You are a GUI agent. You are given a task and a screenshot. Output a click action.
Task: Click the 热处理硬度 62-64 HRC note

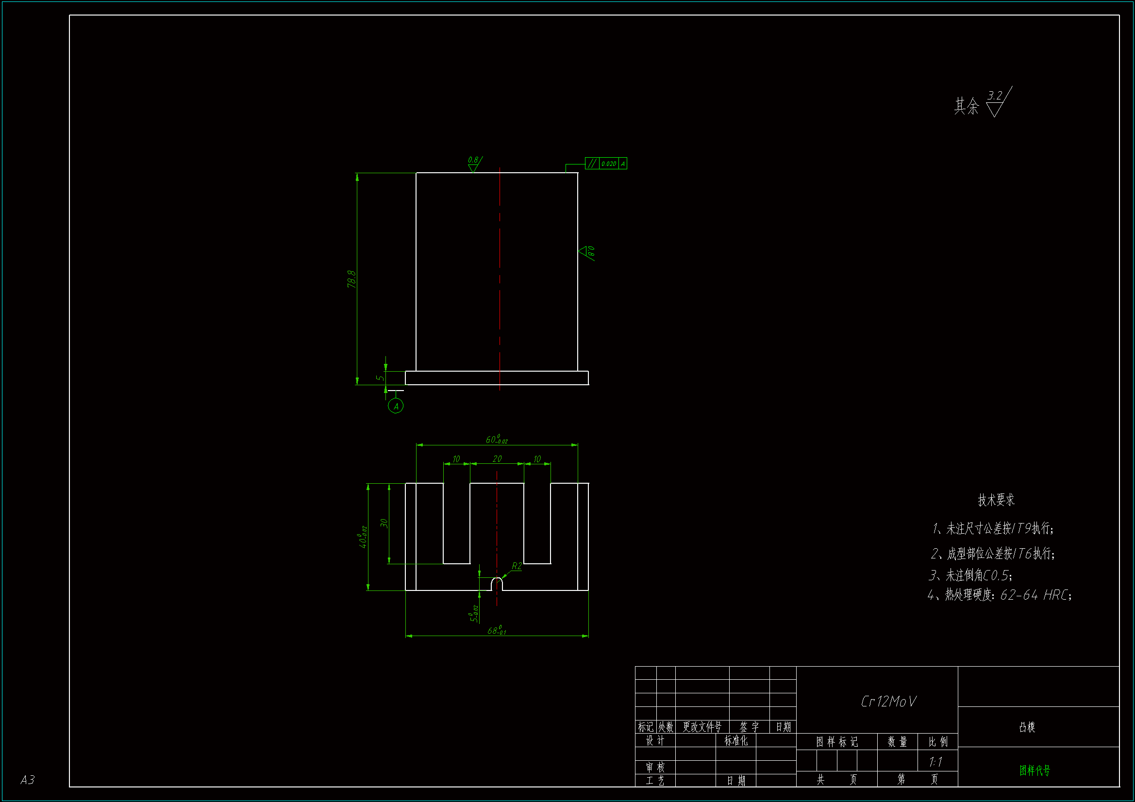(999, 595)
